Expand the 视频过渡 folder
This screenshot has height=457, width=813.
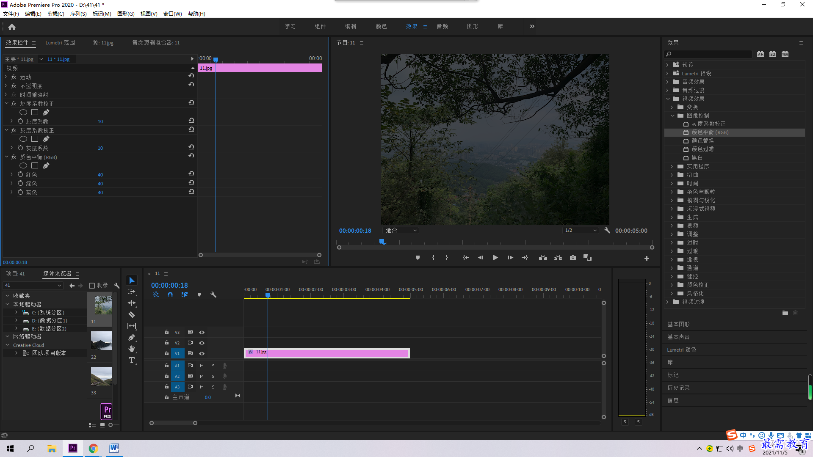667,302
